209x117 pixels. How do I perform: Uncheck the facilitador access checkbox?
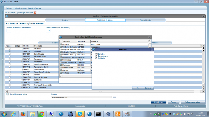click(x=96, y=58)
